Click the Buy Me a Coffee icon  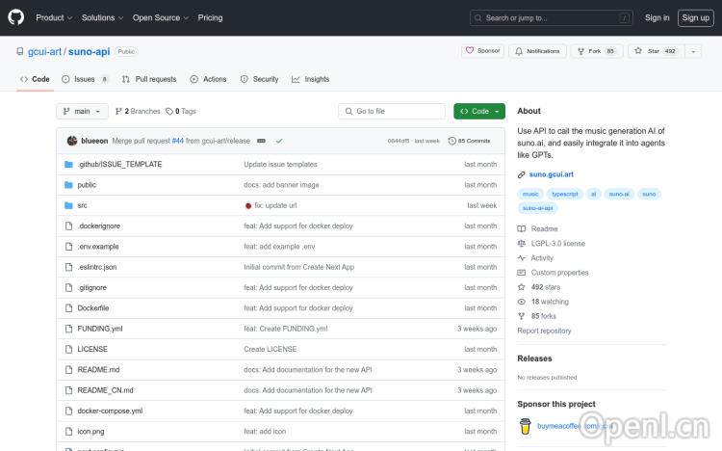coord(525,425)
